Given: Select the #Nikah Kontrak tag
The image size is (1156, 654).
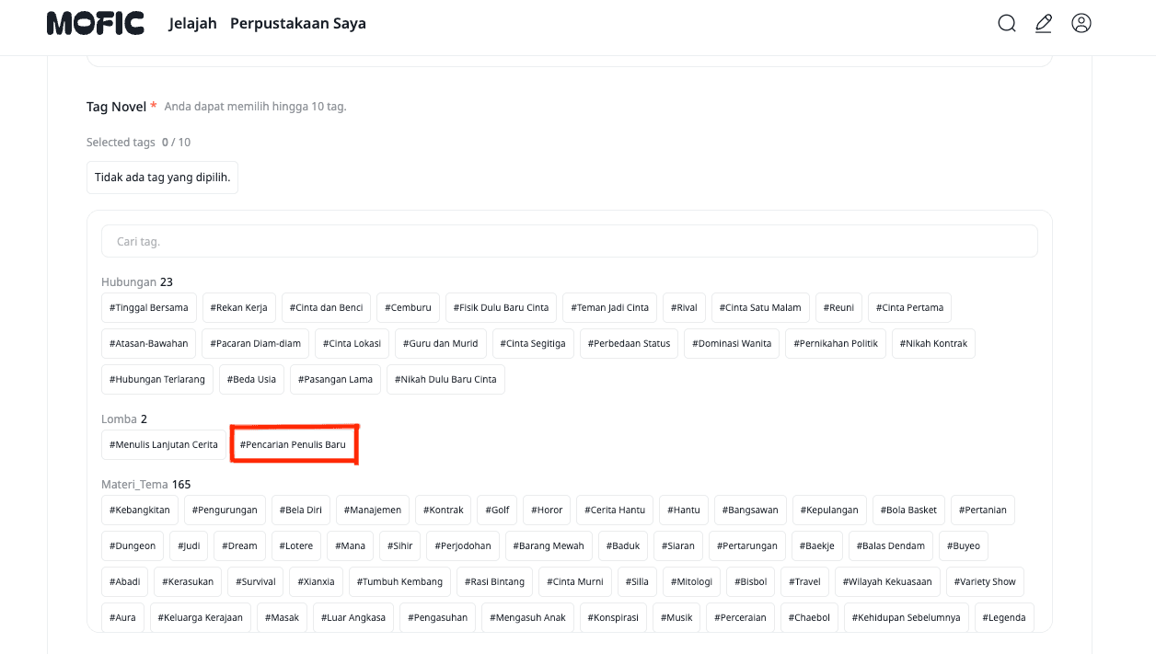Looking at the screenshot, I should [933, 344].
